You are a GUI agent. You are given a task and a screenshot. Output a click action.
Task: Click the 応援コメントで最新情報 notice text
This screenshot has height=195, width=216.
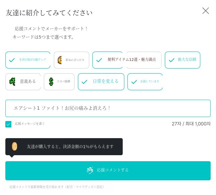pyautogui.click(x=57, y=187)
